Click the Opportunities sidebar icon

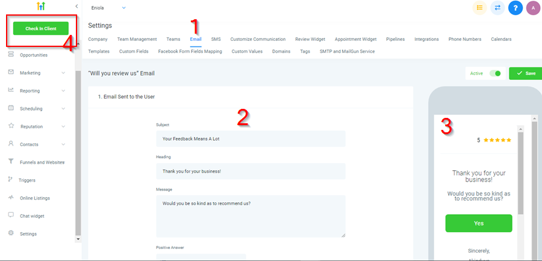(11, 54)
